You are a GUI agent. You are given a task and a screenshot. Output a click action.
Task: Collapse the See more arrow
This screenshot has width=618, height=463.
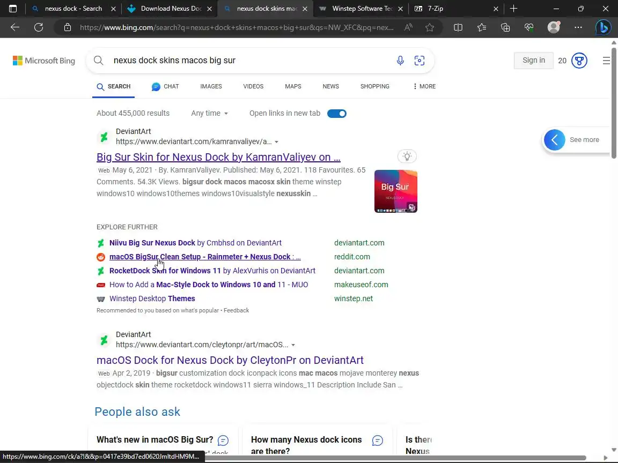[x=555, y=140]
